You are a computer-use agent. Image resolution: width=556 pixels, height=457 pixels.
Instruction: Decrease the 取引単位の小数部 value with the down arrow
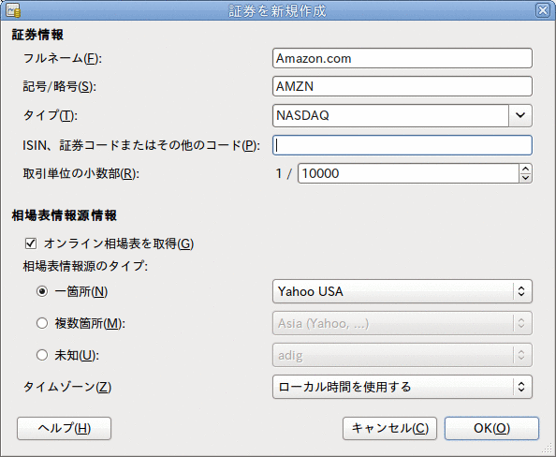[525, 178]
